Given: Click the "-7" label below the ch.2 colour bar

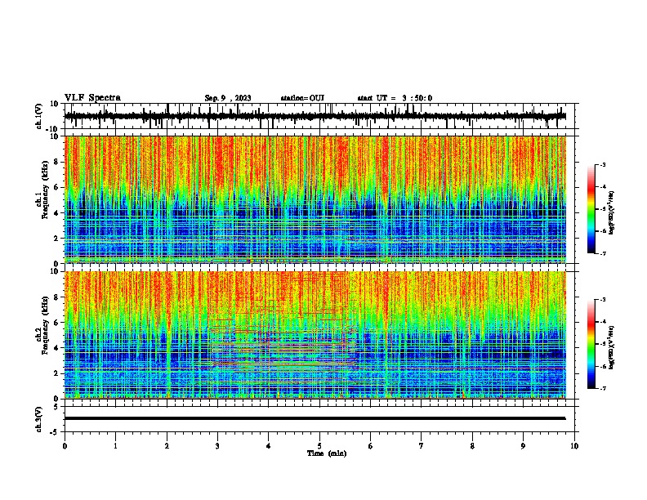Looking at the screenshot, I should pos(602,388).
